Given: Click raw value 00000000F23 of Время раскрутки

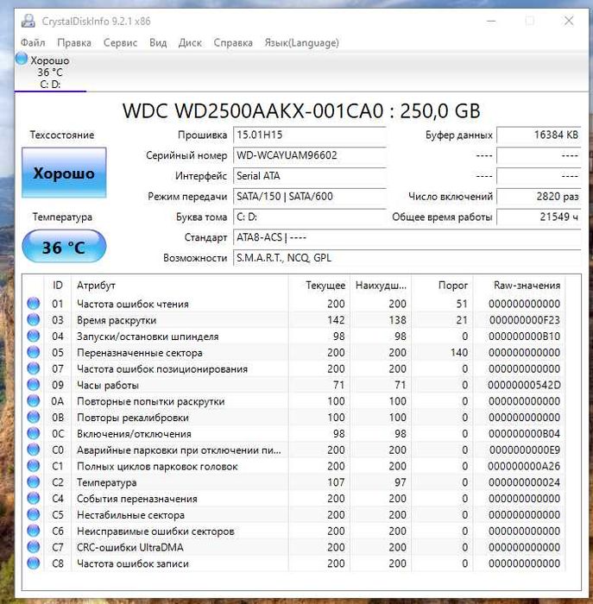Looking at the screenshot, I should (525, 320).
